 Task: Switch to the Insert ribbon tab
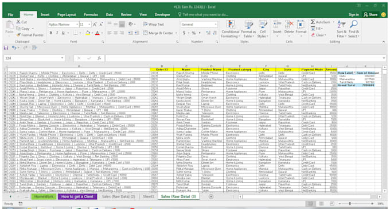click(45, 15)
